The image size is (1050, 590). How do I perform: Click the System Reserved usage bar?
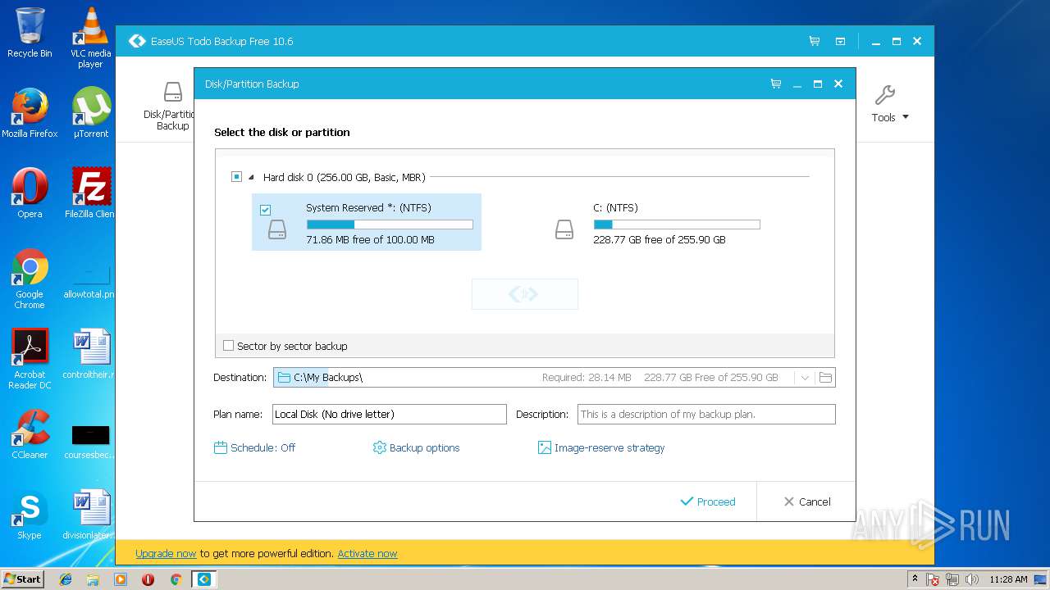[x=390, y=225]
